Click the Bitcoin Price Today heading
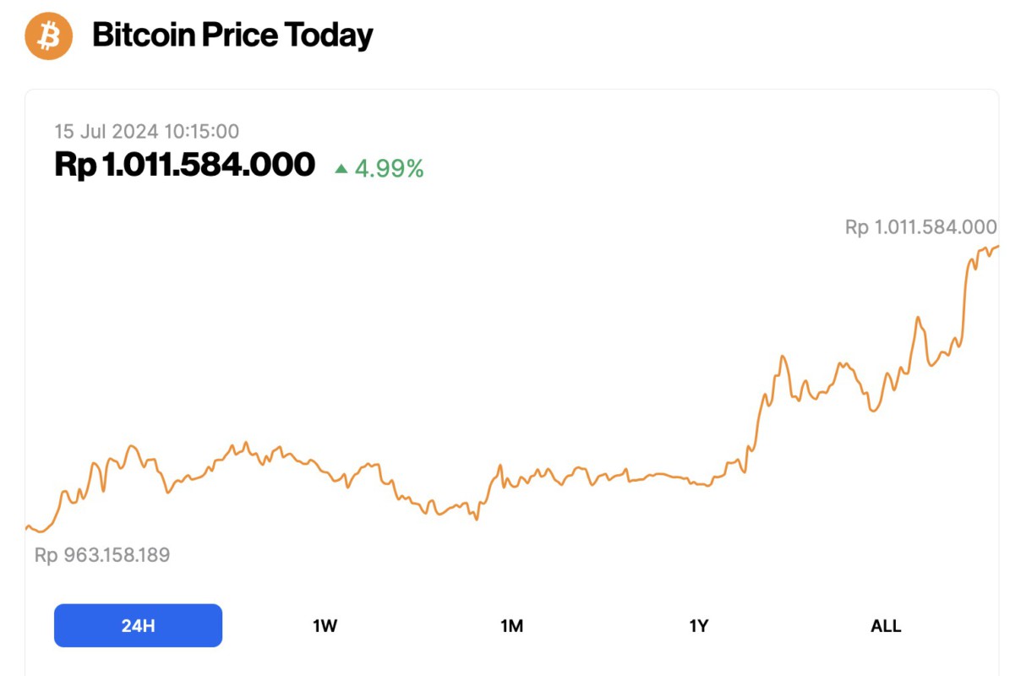1010x676 pixels. (x=233, y=35)
